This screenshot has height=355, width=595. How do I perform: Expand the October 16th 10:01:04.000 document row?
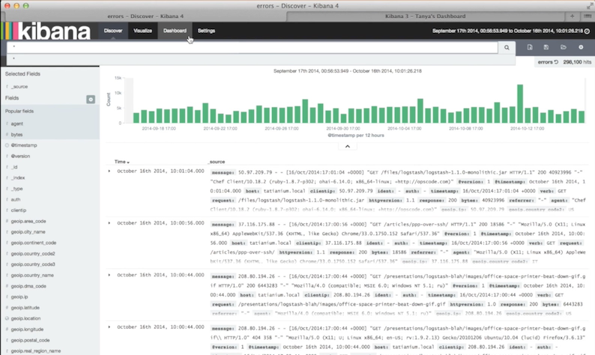point(109,171)
